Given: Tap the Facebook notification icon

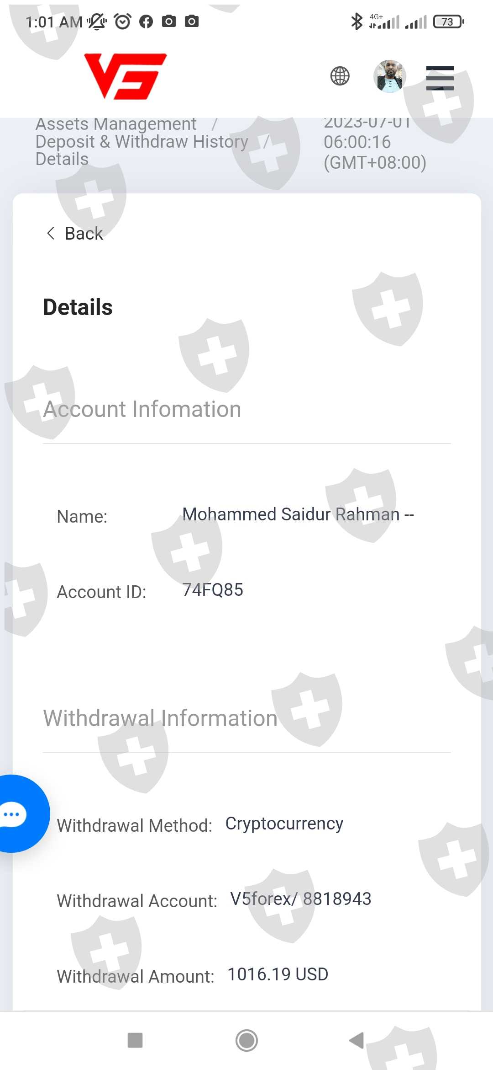Looking at the screenshot, I should [146, 21].
